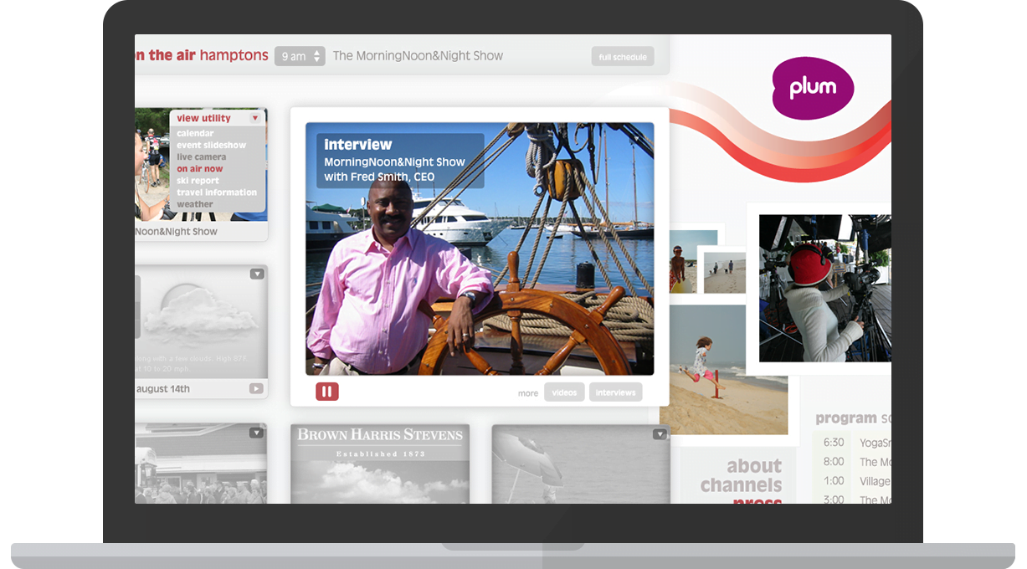Click the more videos button

(x=564, y=392)
